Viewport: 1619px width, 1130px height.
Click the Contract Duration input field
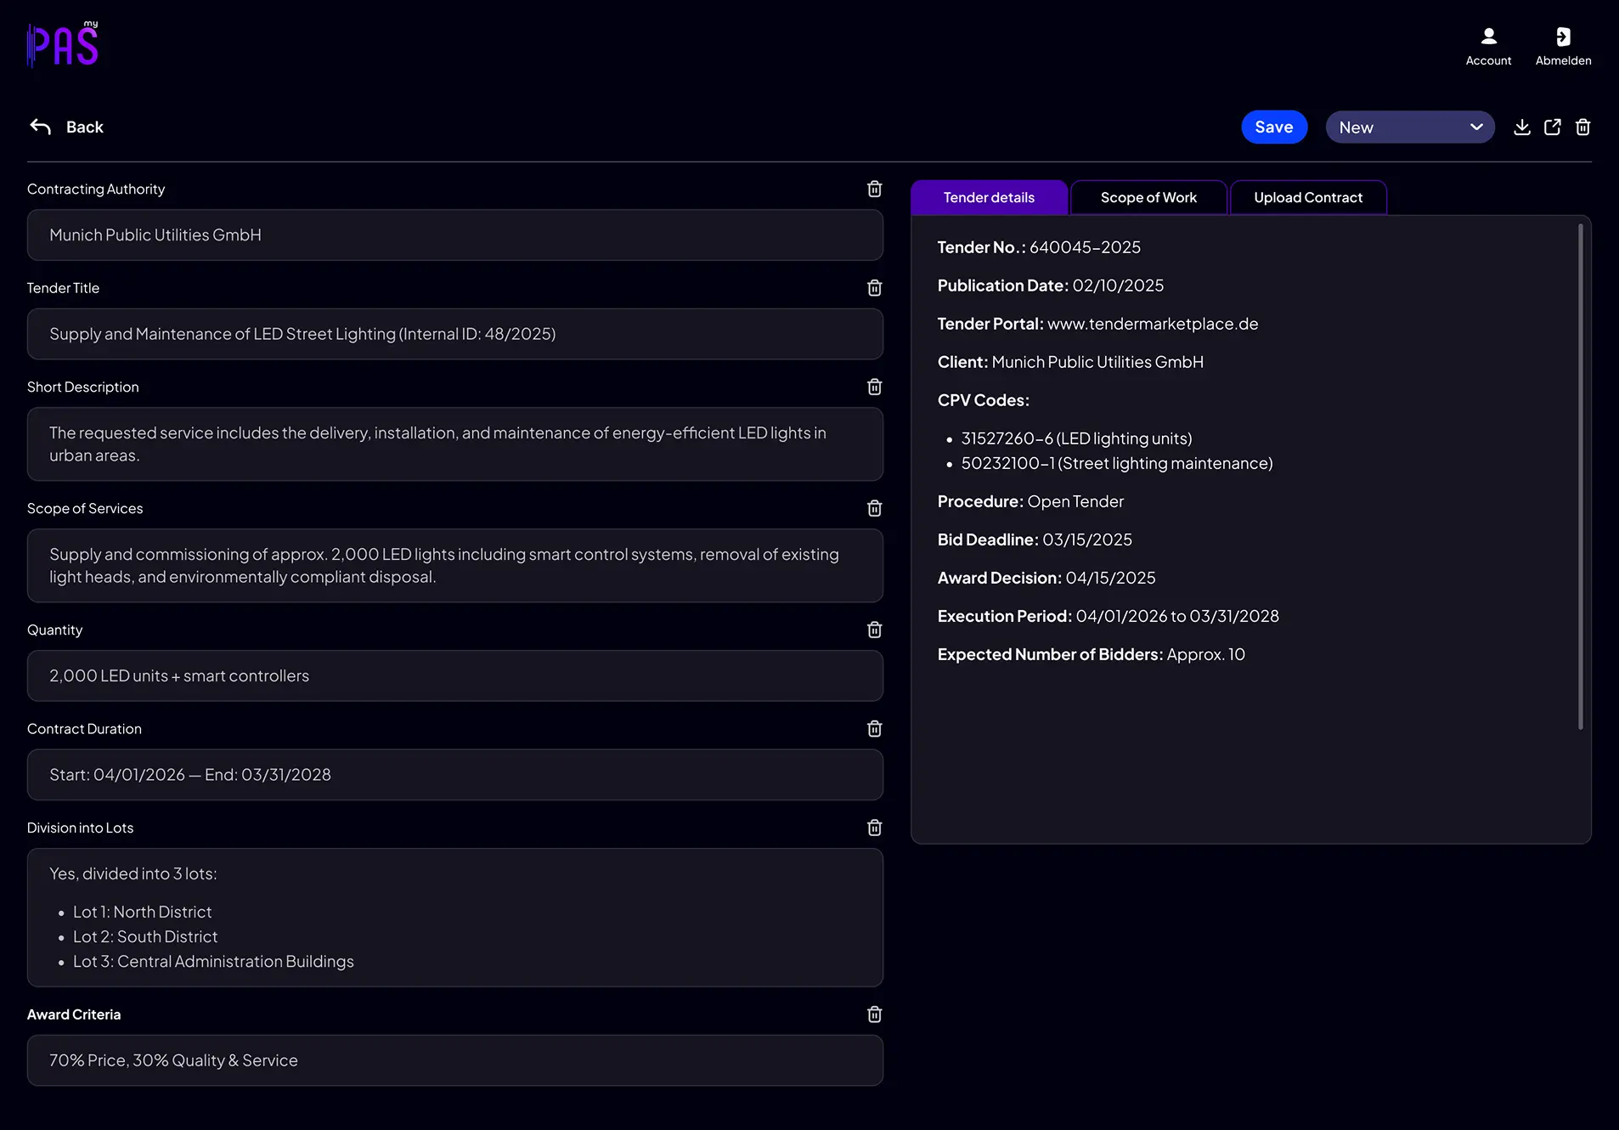click(455, 775)
